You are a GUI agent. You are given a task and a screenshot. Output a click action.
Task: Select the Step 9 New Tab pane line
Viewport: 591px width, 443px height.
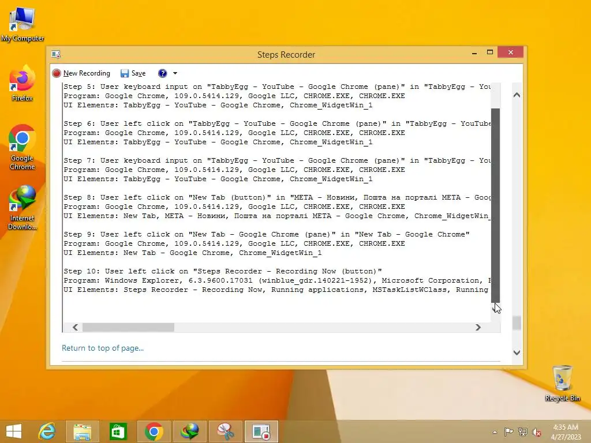[x=267, y=234]
